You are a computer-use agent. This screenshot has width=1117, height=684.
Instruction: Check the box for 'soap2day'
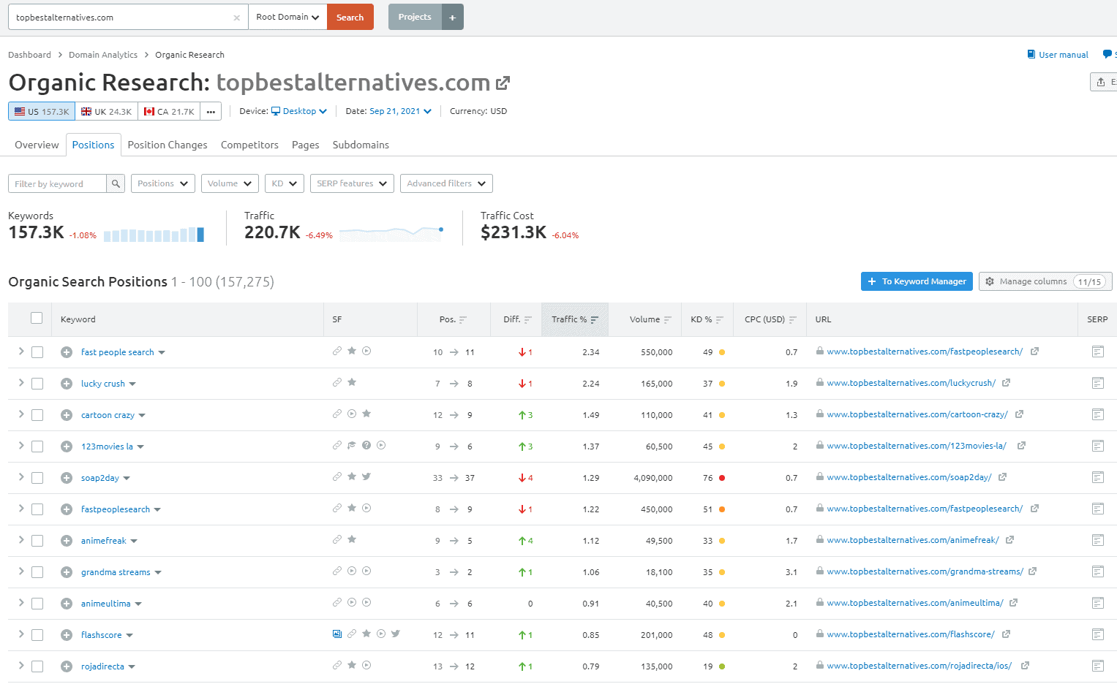click(37, 478)
